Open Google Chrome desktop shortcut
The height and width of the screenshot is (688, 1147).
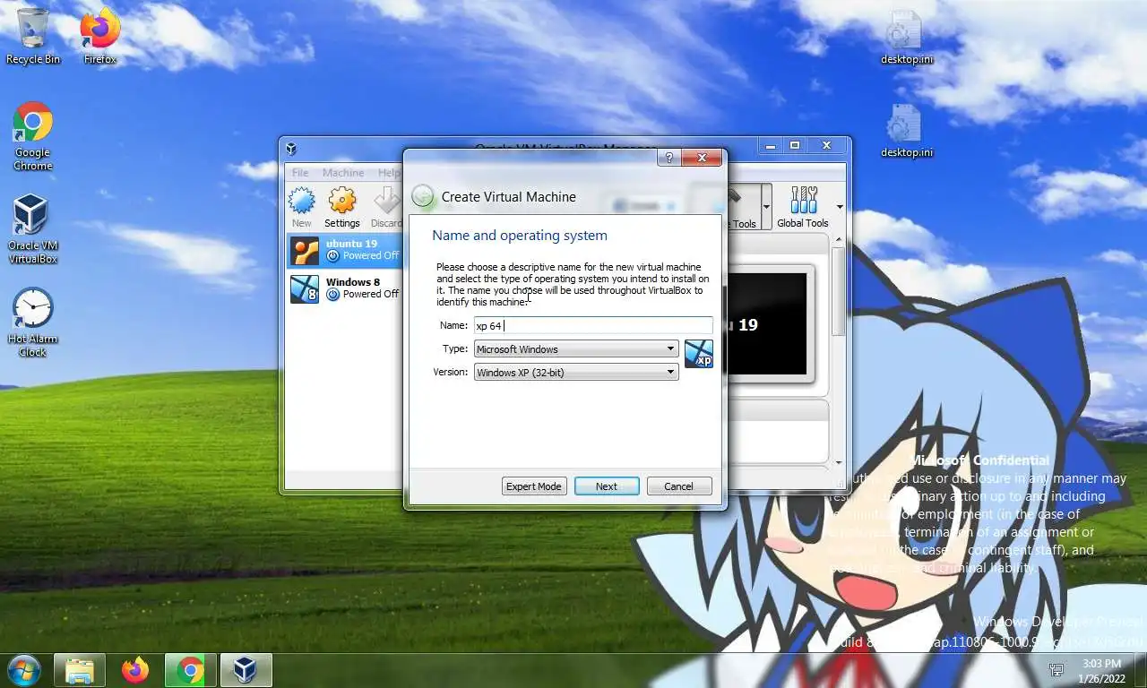(33, 136)
